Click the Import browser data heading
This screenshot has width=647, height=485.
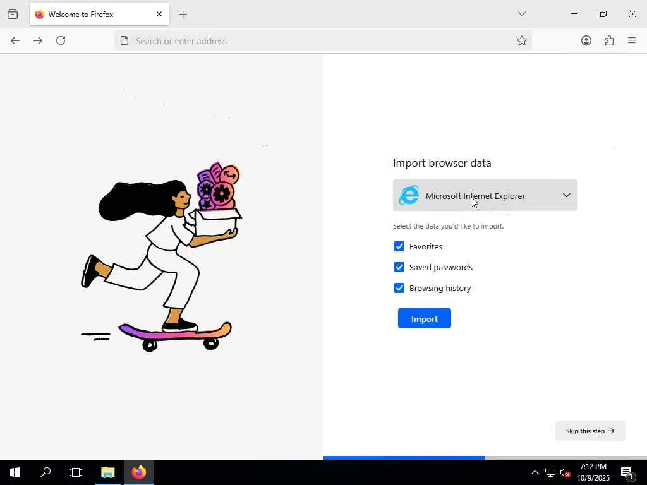point(442,163)
